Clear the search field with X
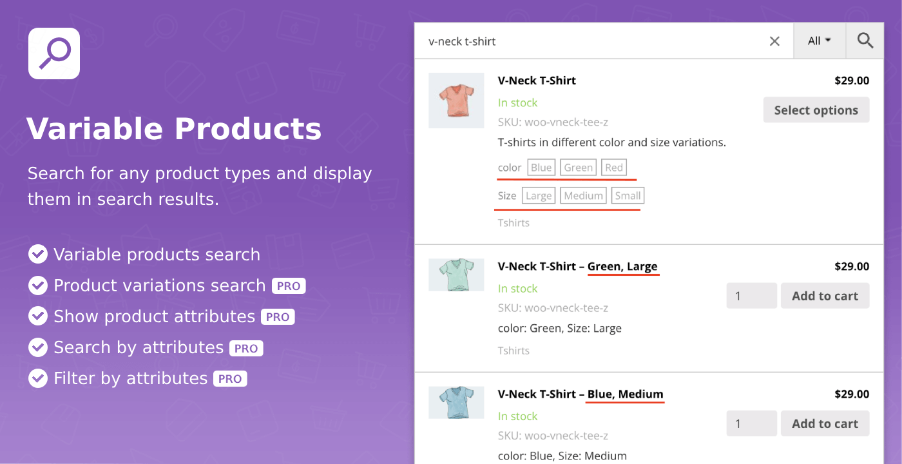 point(774,41)
